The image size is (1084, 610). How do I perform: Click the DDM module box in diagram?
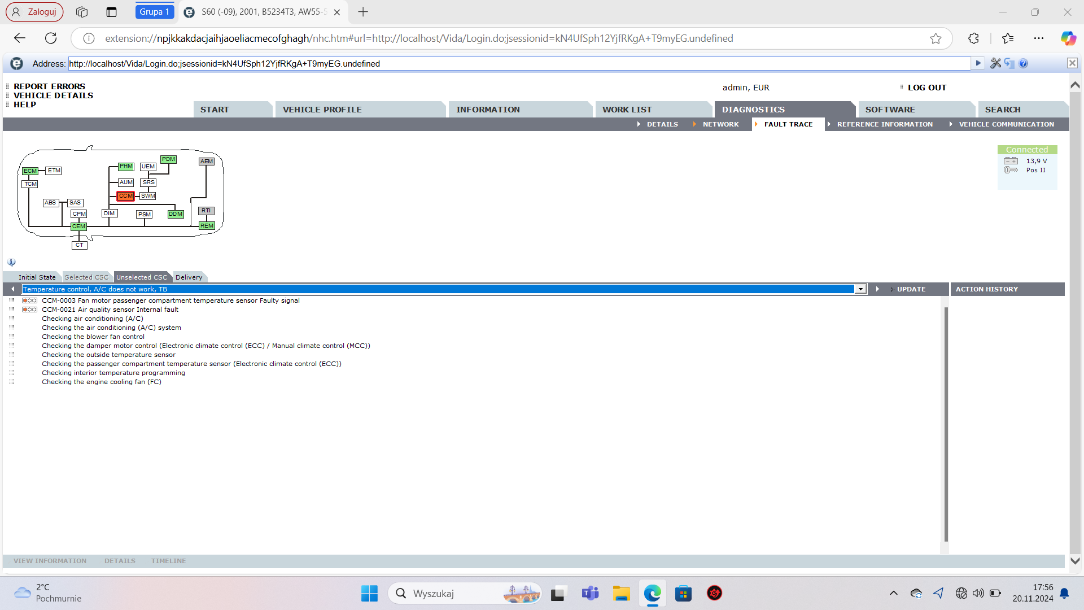[176, 214]
